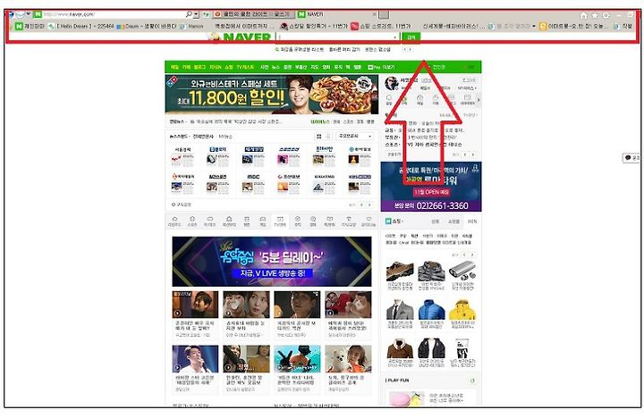Open a new blank tab button

click(384, 15)
